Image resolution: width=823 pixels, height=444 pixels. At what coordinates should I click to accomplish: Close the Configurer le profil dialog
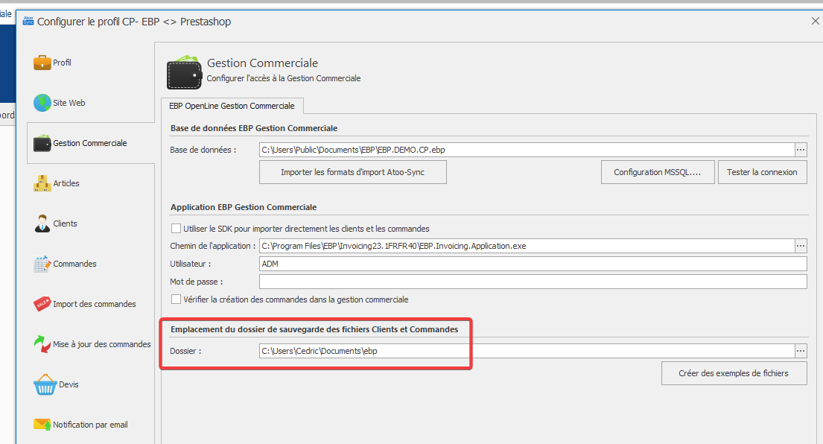click(x=815, y=21)
